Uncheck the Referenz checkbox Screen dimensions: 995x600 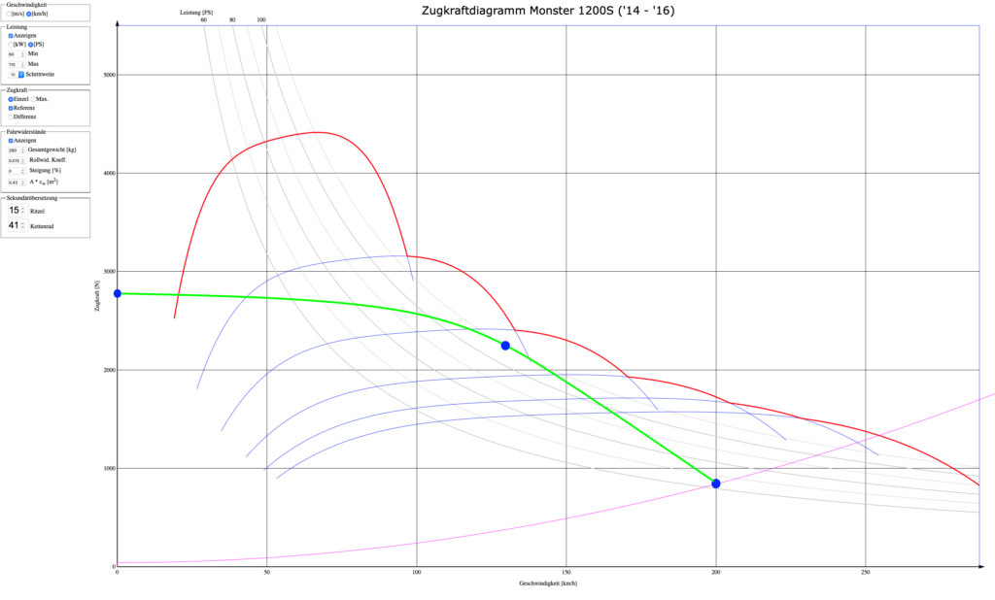point(11,108)
